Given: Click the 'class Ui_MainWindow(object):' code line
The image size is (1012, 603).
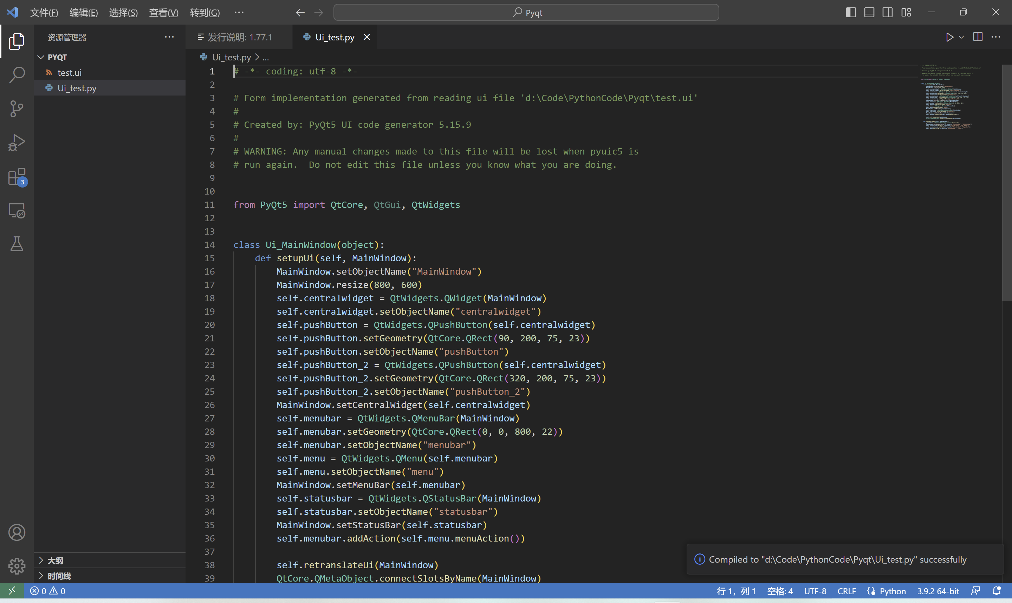Looking at the screenshot, I should click(x=309, y=245).
